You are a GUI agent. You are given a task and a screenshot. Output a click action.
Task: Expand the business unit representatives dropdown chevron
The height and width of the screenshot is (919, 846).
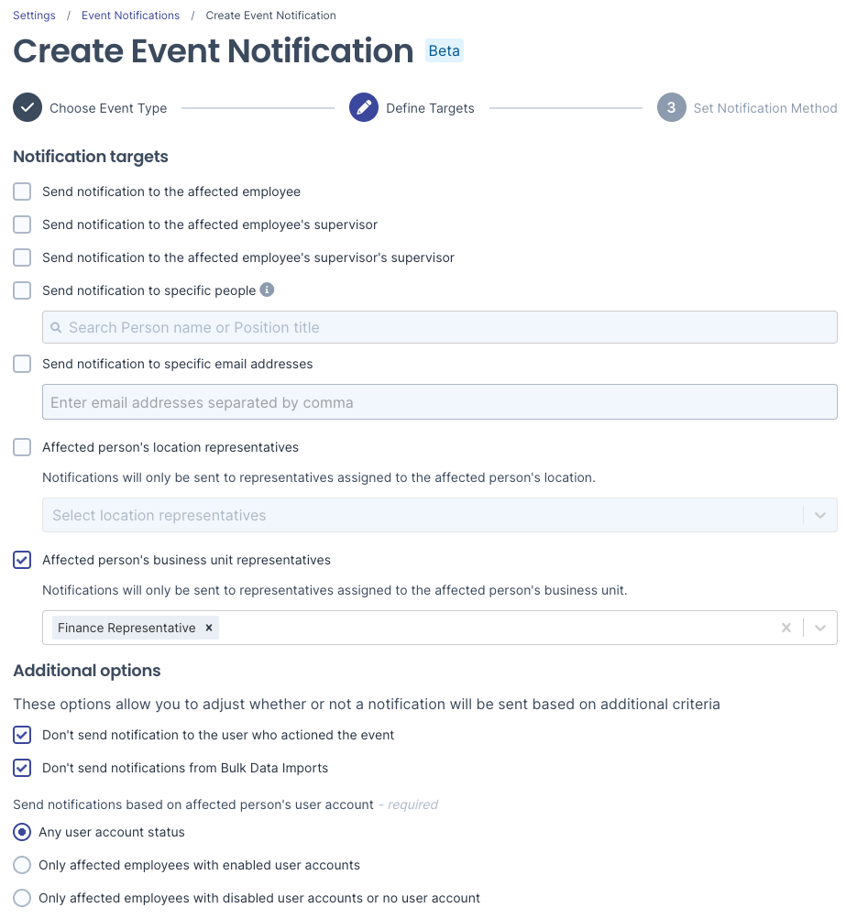(x=820, y=628)
